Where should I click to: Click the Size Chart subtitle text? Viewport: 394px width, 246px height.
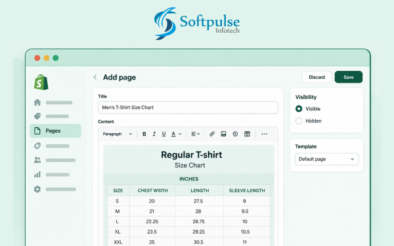click(x=190, y=165)
